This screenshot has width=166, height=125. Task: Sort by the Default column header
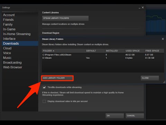95,51
